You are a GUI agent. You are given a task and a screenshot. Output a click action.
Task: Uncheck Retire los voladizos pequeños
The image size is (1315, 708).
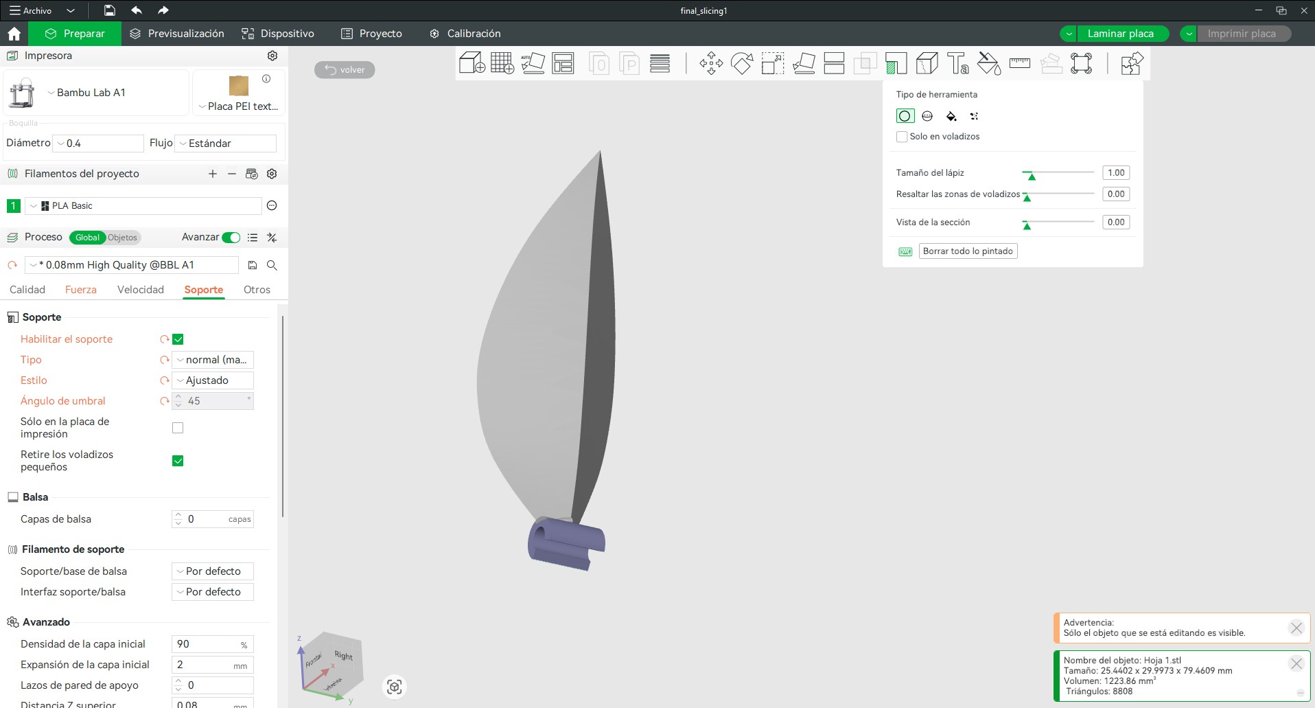pos(178,461)
